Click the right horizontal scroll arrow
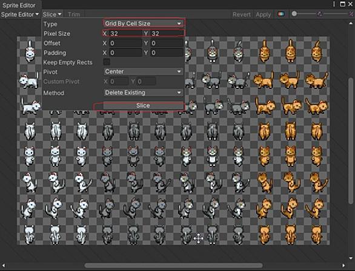Screen dimensions: 355x271 point(343,266)
